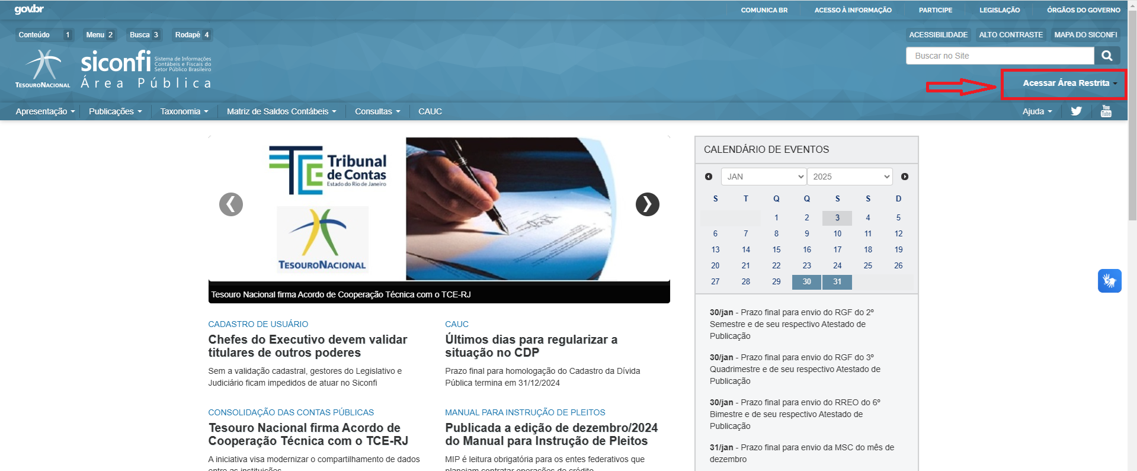Select calendar day 3
Viewport: 1137px width, 471px height.
click(x=837, y=217)
